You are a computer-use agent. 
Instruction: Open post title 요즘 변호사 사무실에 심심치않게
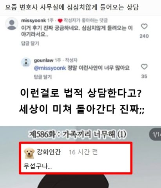point(72,7)
